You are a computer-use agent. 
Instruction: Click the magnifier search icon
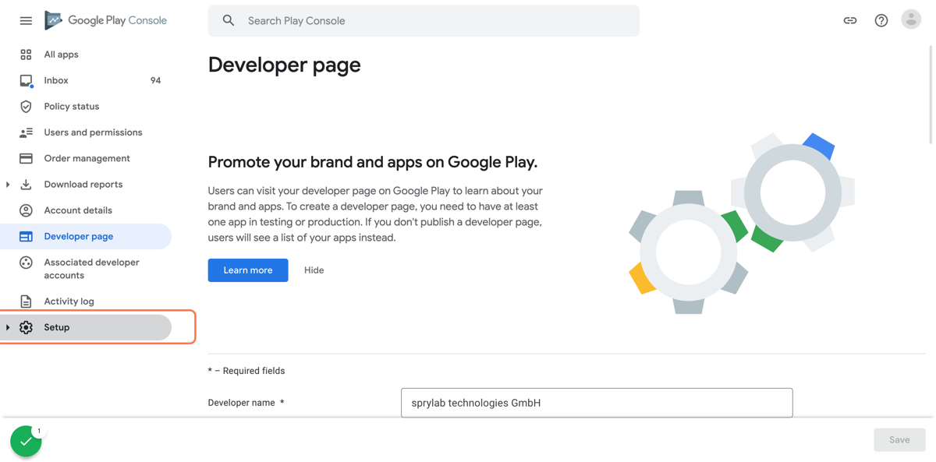pyautogui.click(x=229, y=21)
